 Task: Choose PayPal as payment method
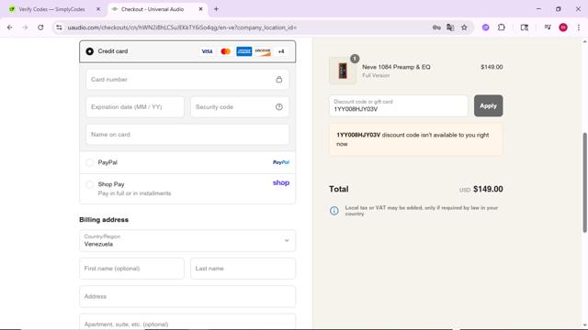pos(90,162)
